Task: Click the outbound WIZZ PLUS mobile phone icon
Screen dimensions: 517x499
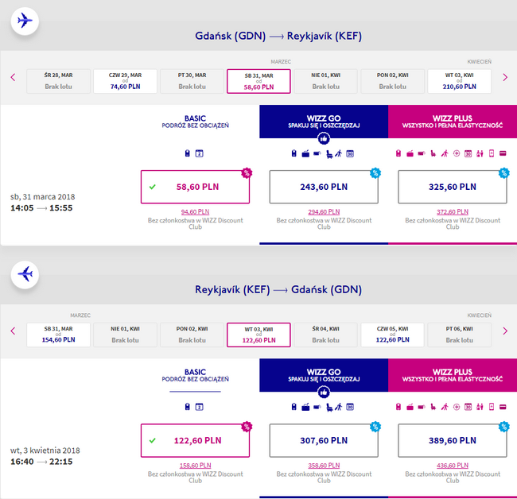Action: pos(492,153)
